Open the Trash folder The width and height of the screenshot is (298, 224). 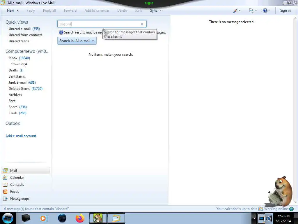[x=17, y=113]
